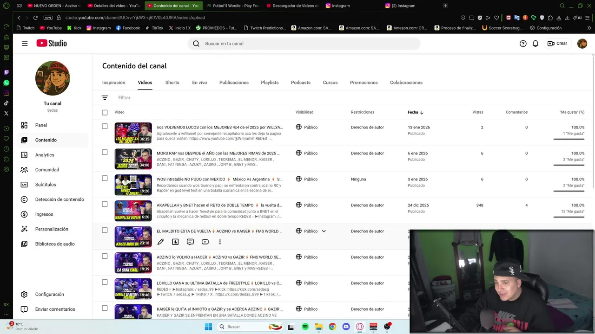The width and height of the screenshot is (595, 334).
Task: Open the browser extensions puzzle icon
Action: pos(550,18)
